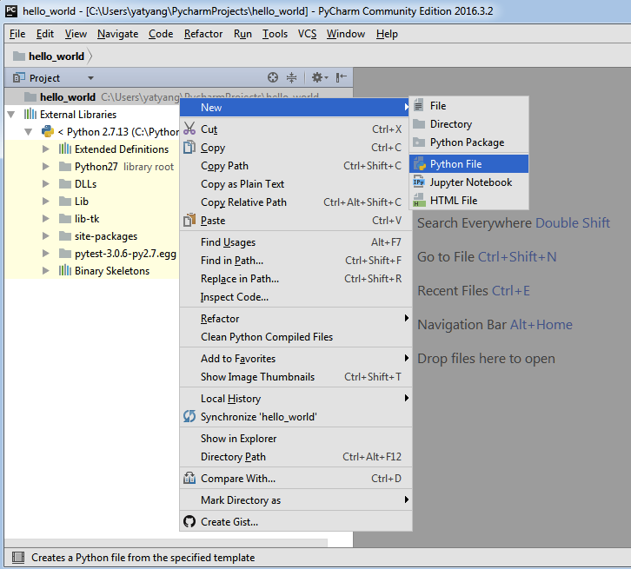Open the Tools menu
Image resolution: width=631 pixels, height=569 pixels.
pyautogui.click(x=275, y=34)
